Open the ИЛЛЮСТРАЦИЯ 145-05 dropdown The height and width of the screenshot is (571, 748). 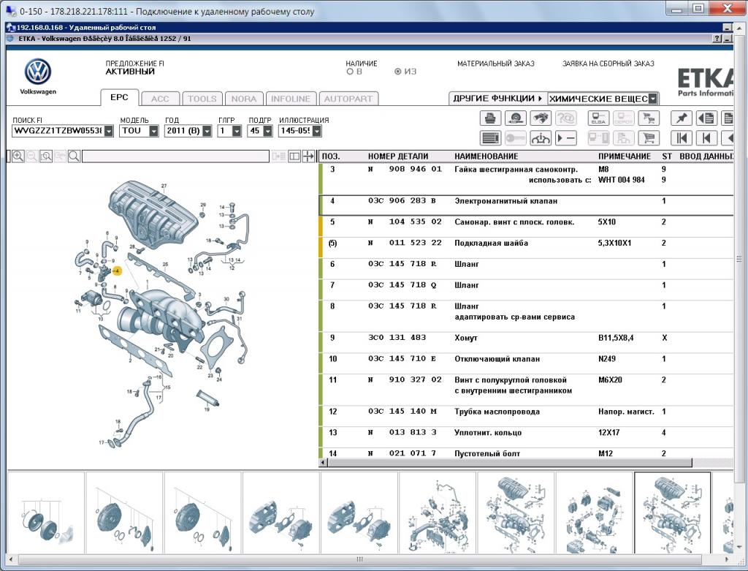pyautogui.click(x=317, y=131)
